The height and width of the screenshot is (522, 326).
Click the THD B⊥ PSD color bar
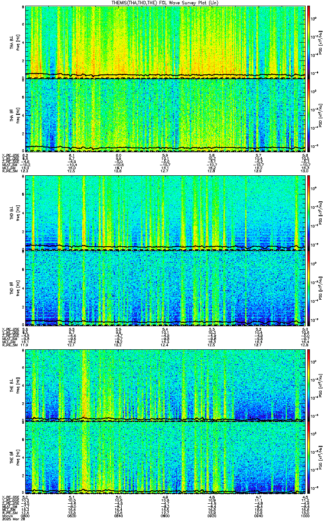(x=308, y=213)
